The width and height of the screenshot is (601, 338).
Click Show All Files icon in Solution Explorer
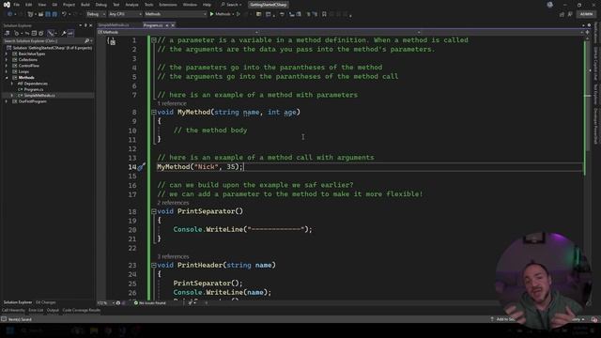click(x=41, y=34)
